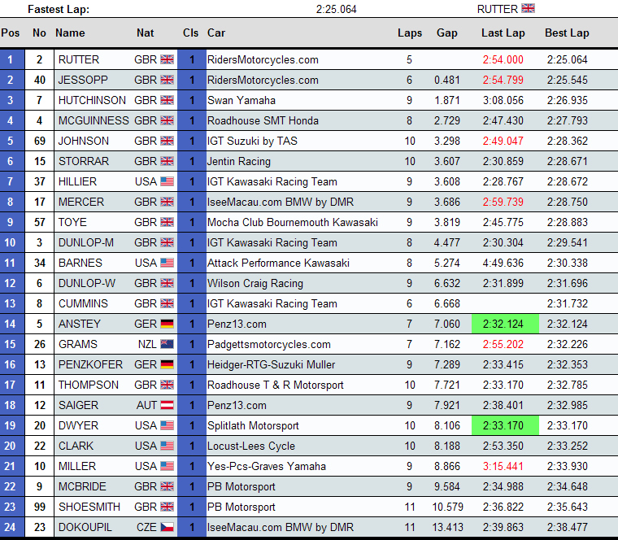Click Attack Performance Kawasaki team

[x=278, y=263]
